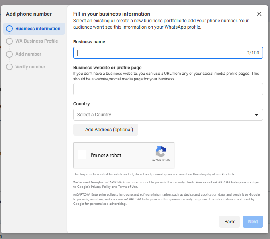Close the Add phone number dialog
This screenshot has height=239, width=270.
point(259,14)
